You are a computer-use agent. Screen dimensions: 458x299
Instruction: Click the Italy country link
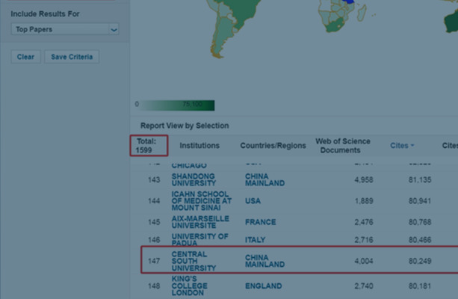pyautogui.click(x=255, y=240)
